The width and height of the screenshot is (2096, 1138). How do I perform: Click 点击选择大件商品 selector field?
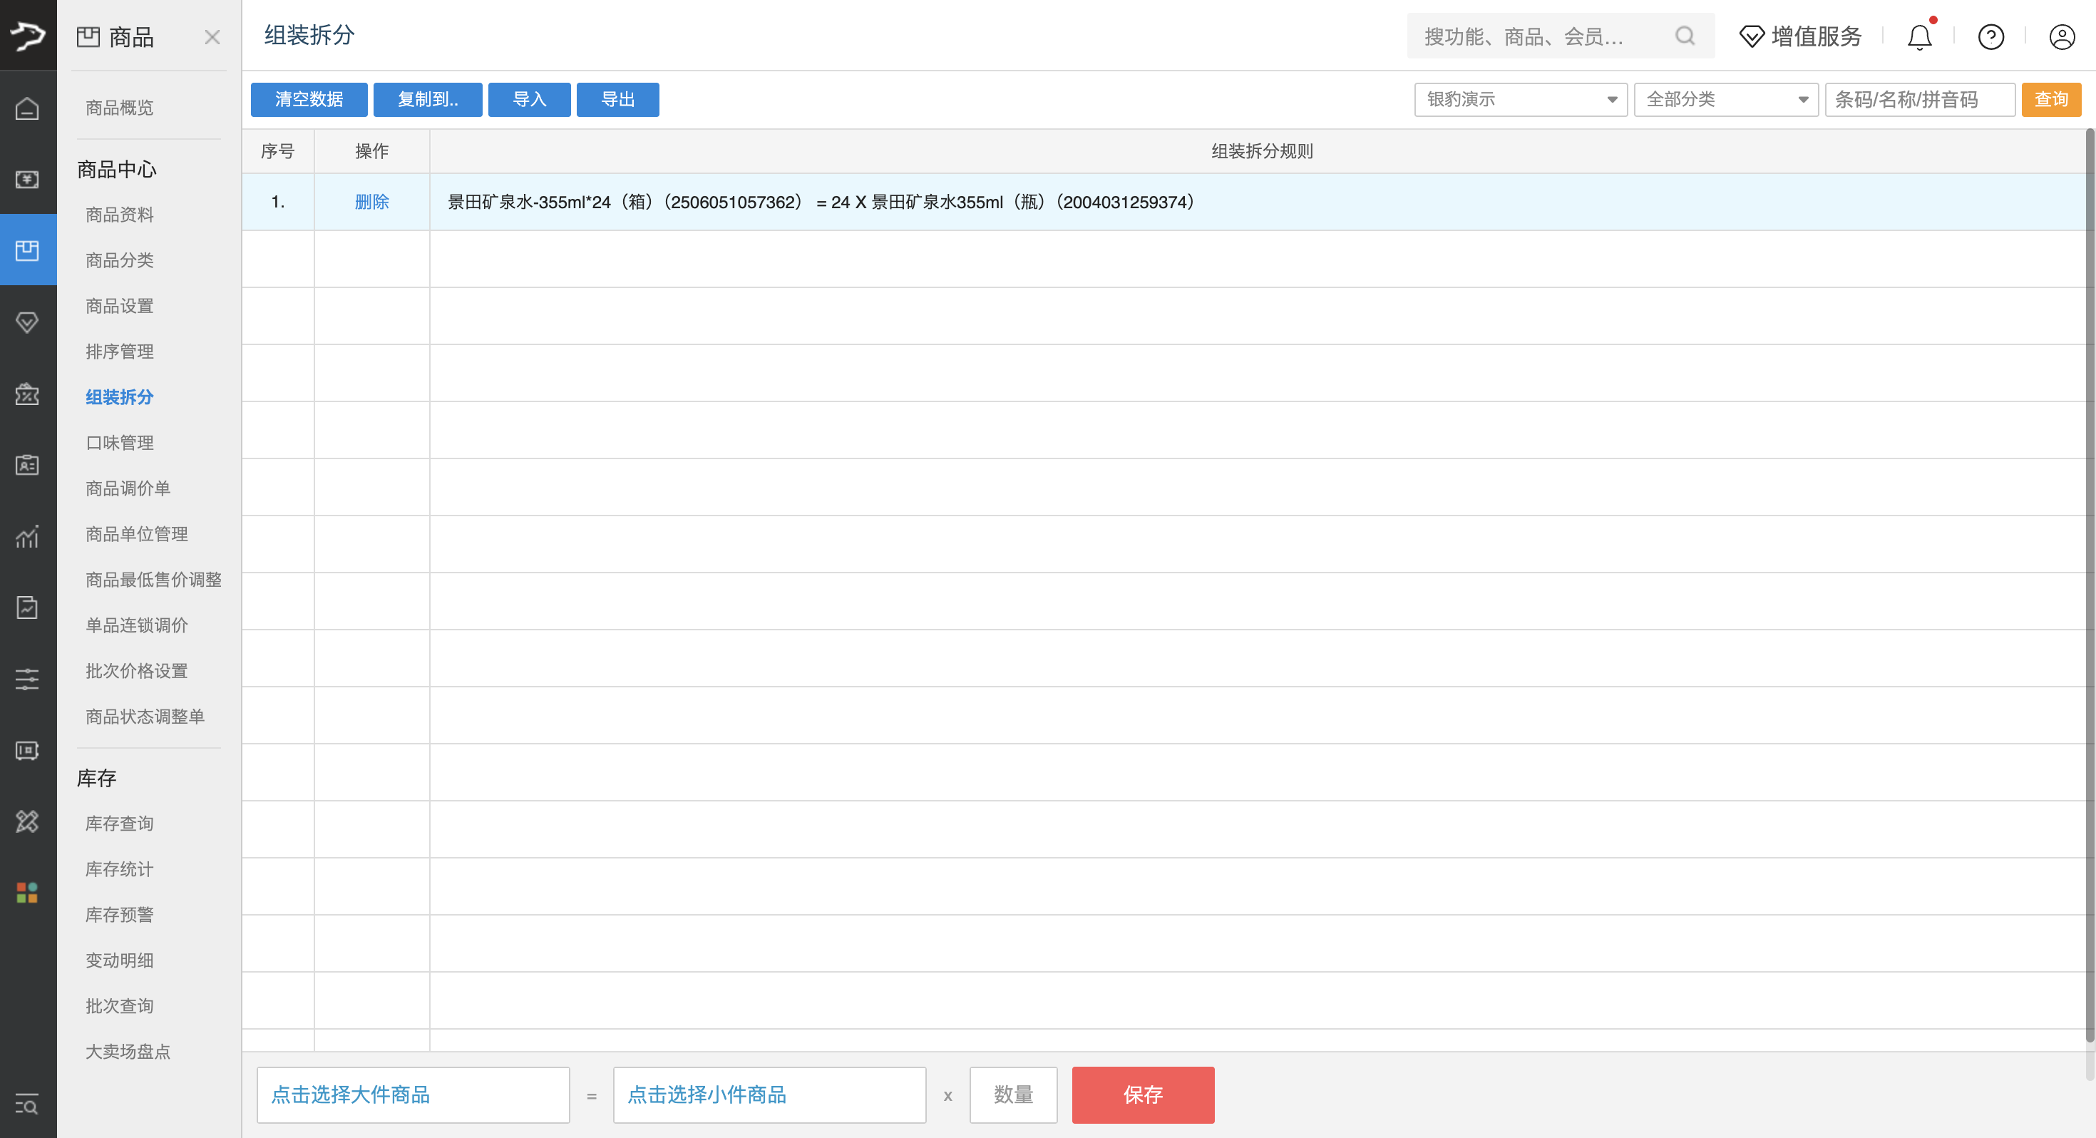tap(413, 1095)
